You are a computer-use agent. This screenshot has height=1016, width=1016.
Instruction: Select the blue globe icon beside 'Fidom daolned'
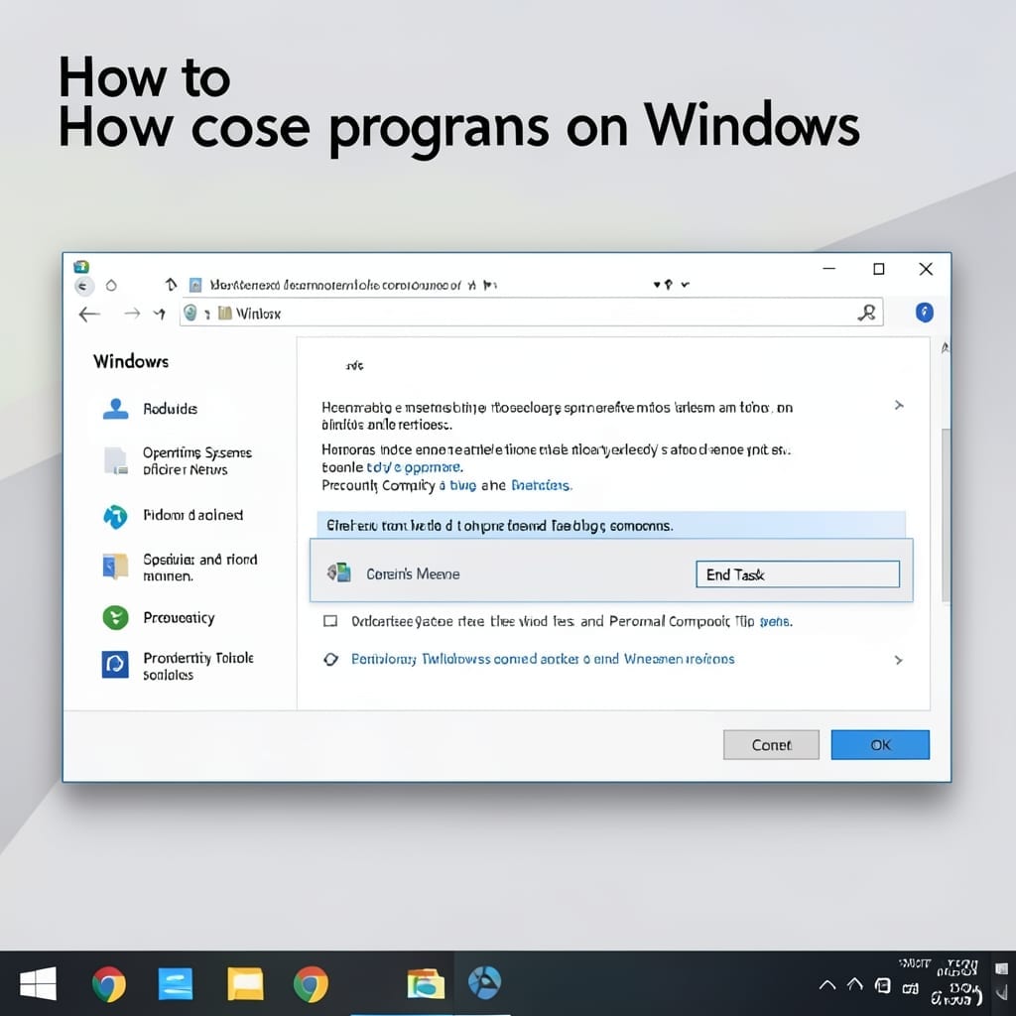(x=115, y=516)
